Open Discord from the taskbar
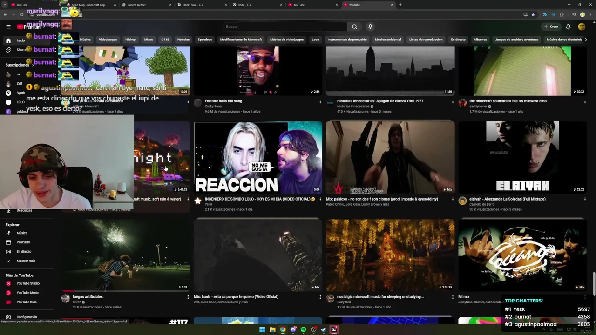This screenshot has width=596, height=335. tap(293, 330)
